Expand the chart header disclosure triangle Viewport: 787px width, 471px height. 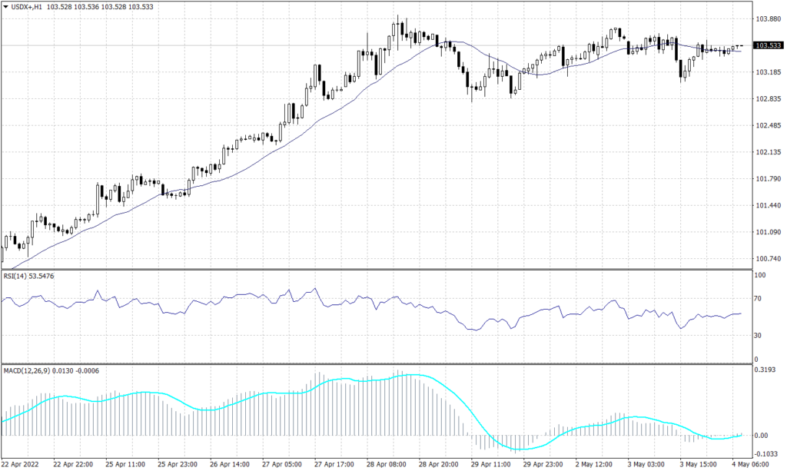pos(6,7)
